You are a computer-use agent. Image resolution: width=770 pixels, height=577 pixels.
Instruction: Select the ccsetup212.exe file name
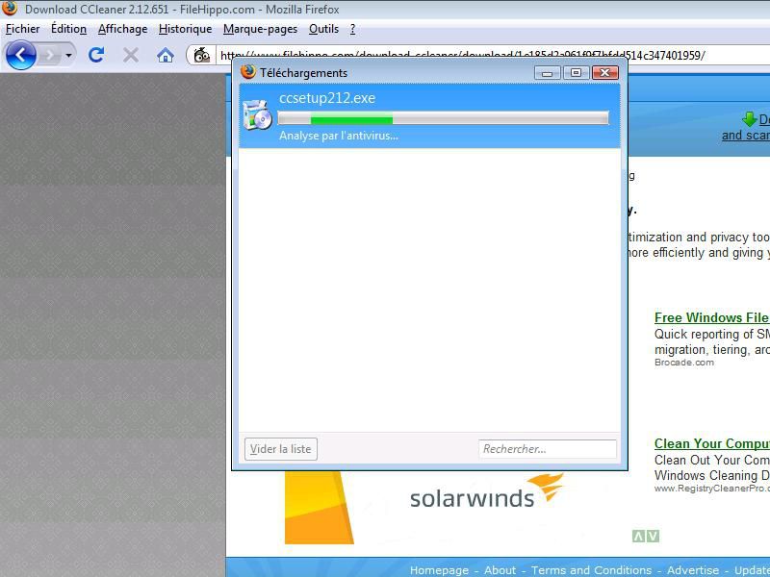point(327,98)
